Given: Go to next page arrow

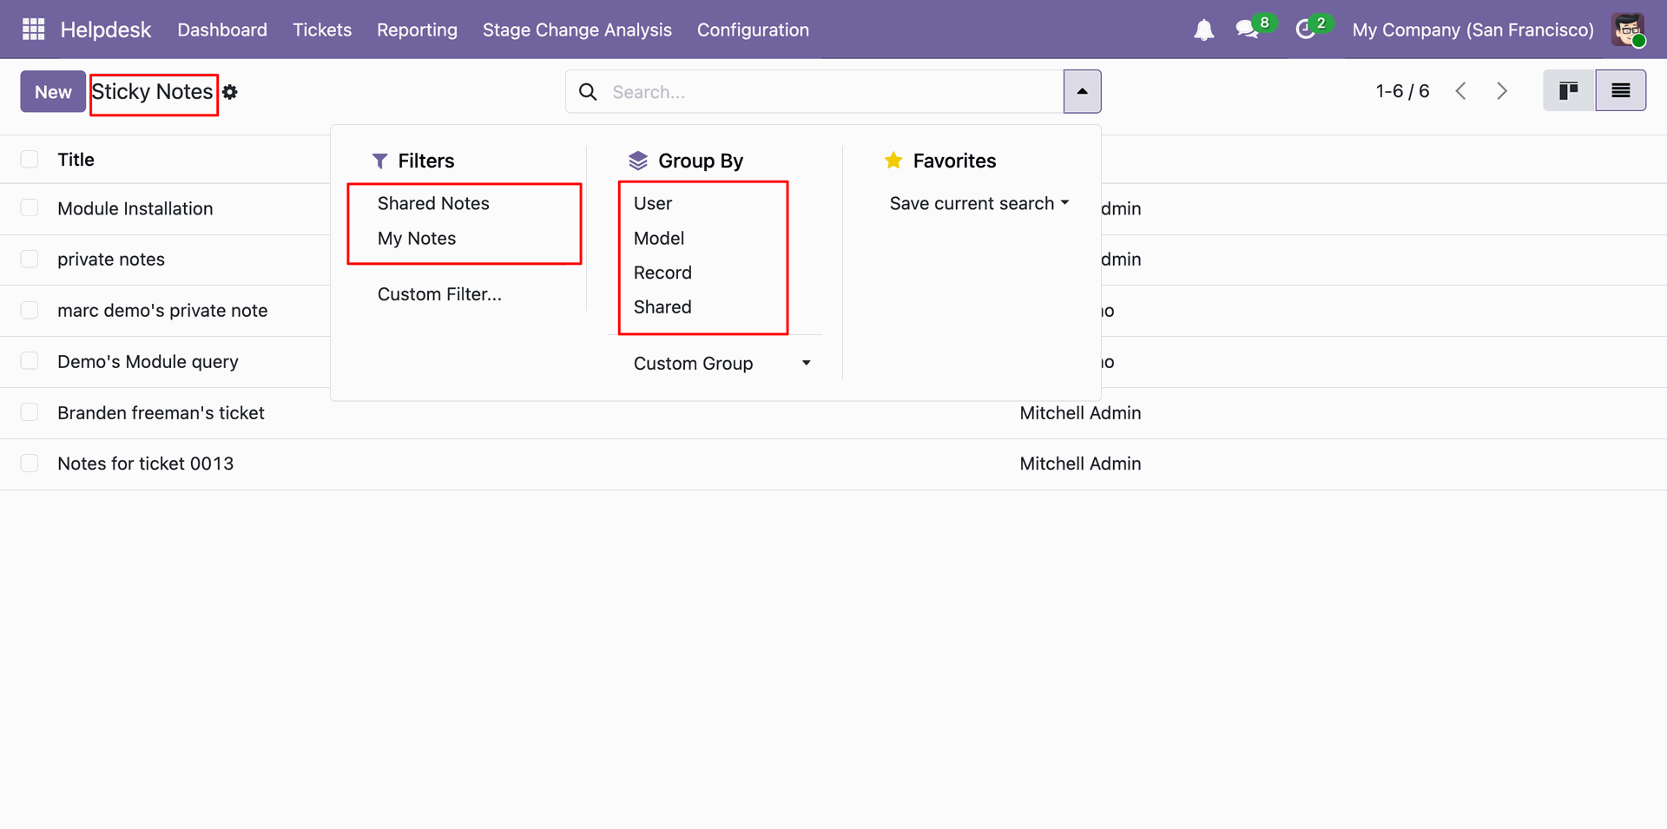Looking at the screenshot, I should pyautogui.click(x=1502, y=91).
